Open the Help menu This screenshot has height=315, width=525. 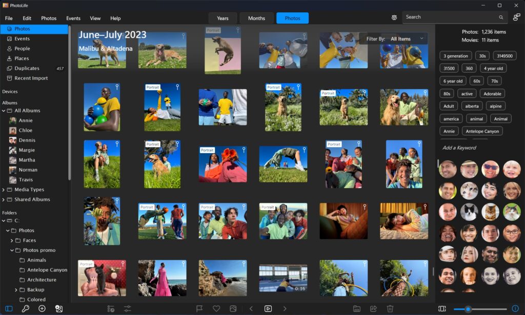115,18
